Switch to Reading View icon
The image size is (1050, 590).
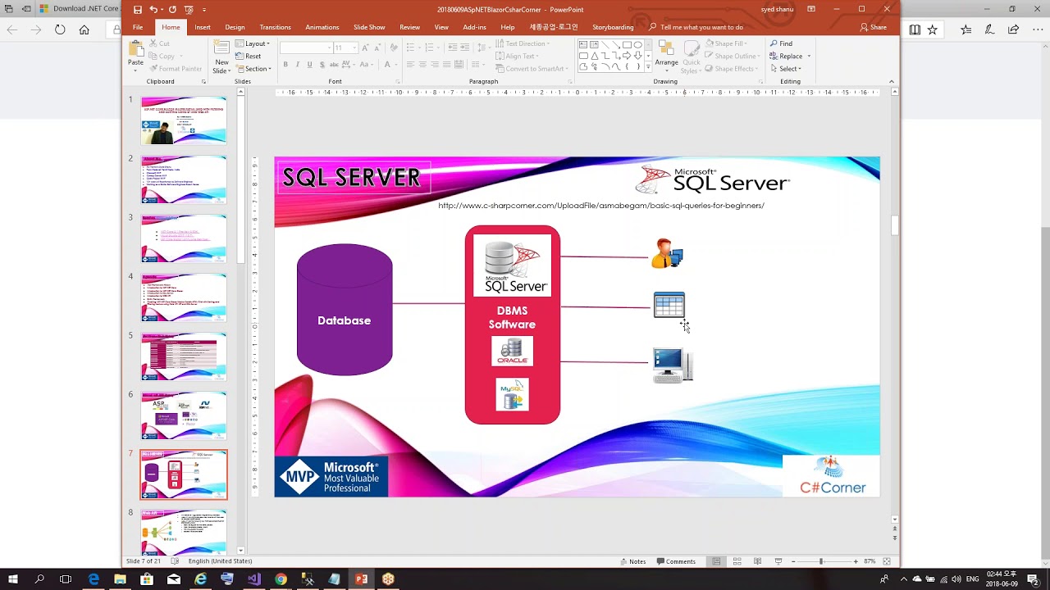pyautogui.click(x=757, y=561)
